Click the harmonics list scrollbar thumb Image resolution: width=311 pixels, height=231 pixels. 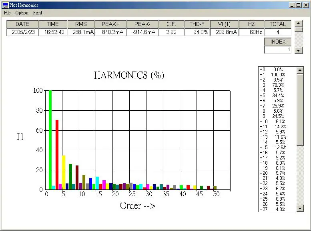pyautogui.click(x=300, y=110)
